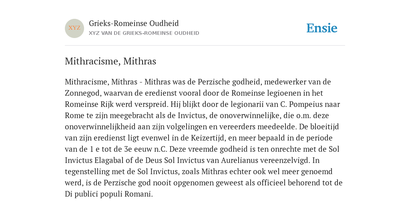Click the large Mithracisme, Mithras article heading

(111, 61)
